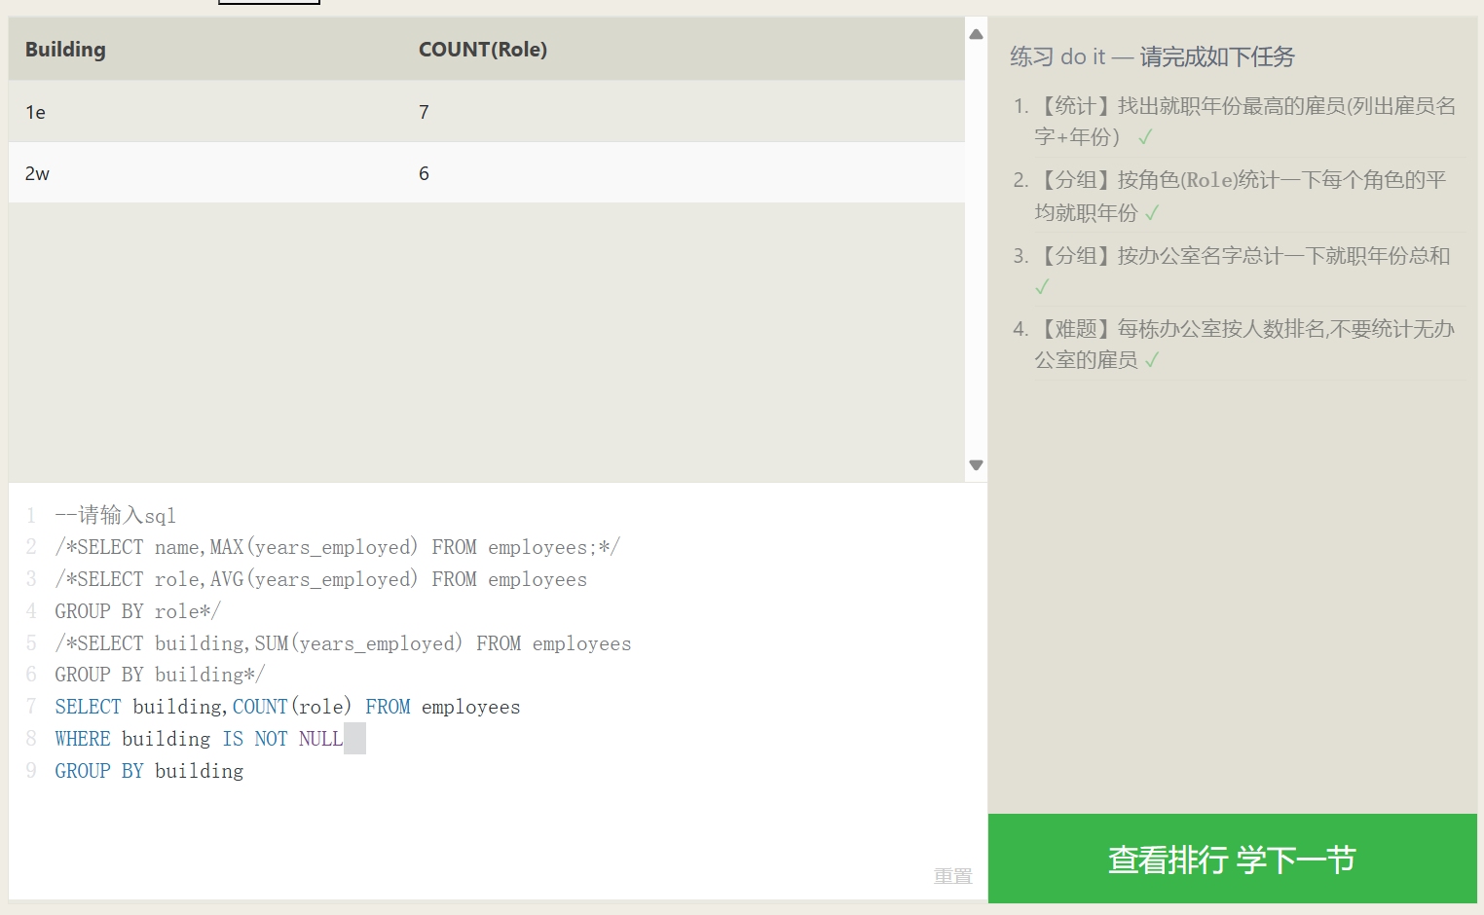Image resolution: width=1484 pixels, height=915 pixels.
Task: Place cursor on the GROUP BY building line 9
Action: click(149, 771)
